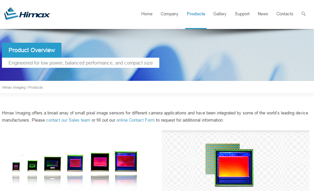This screenshot has width=314, height=191.
Task: Click the 'Products' breadcrumb text
Action: pos(35,87)
